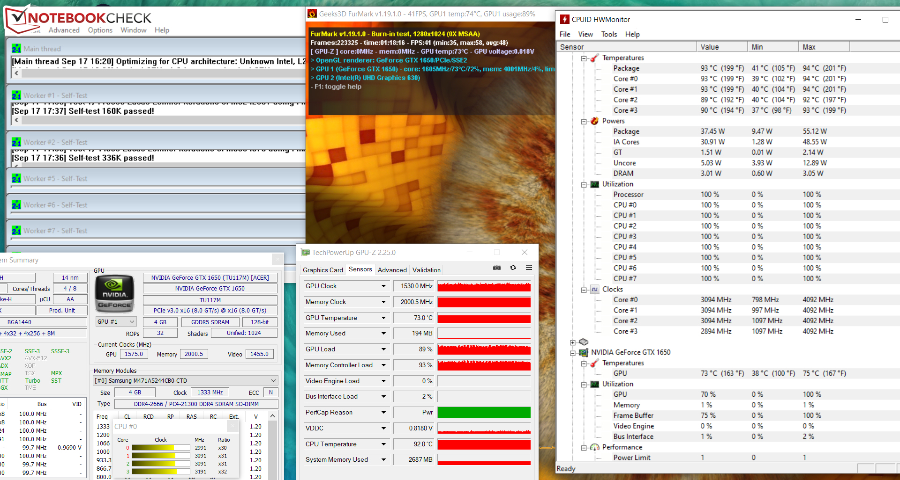Screen dimensions: 900x480
Task: Open Options menu in Prime95
Action: pyautogui.click(x=100, y=30)
